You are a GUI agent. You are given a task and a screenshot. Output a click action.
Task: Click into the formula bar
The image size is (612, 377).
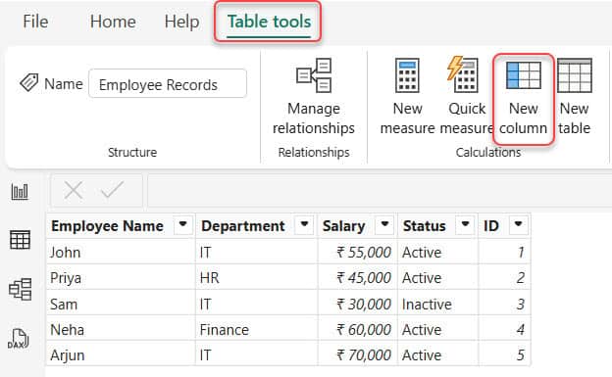point(379,191)
